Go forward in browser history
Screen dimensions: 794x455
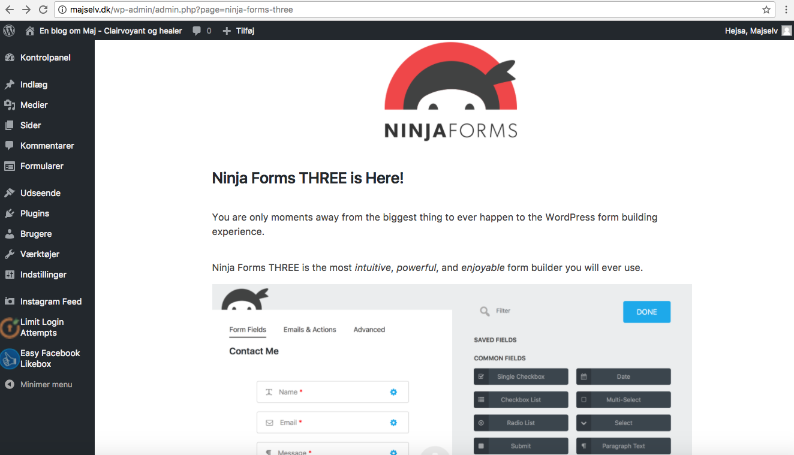point(26,10)
